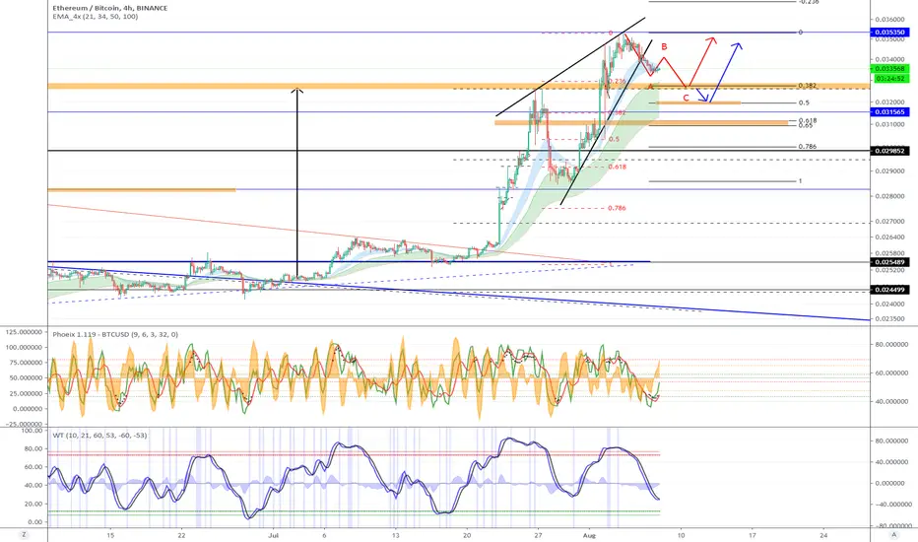Select the EMA_4x (21, 34, 50, 100) indicator label
Viewport: 918px width, 542px height.
coord(96,17)
